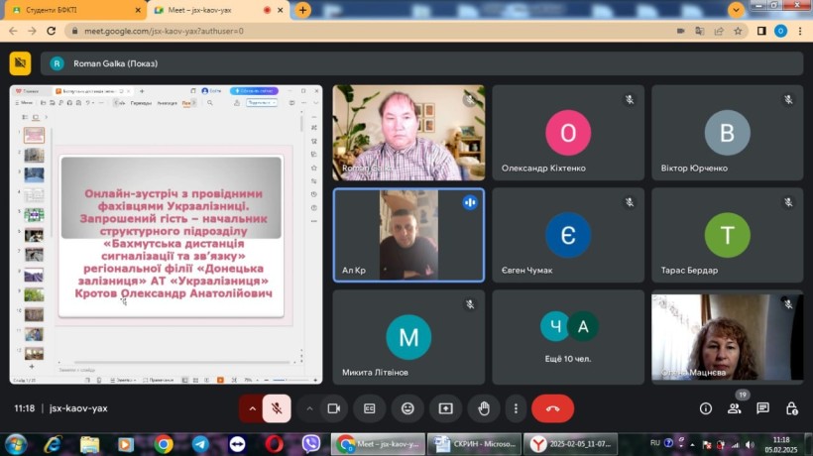The width and height of the screenshot is (813, 456).
Task: Open File Explorer folder on taskbar
Action: [89, 444]
